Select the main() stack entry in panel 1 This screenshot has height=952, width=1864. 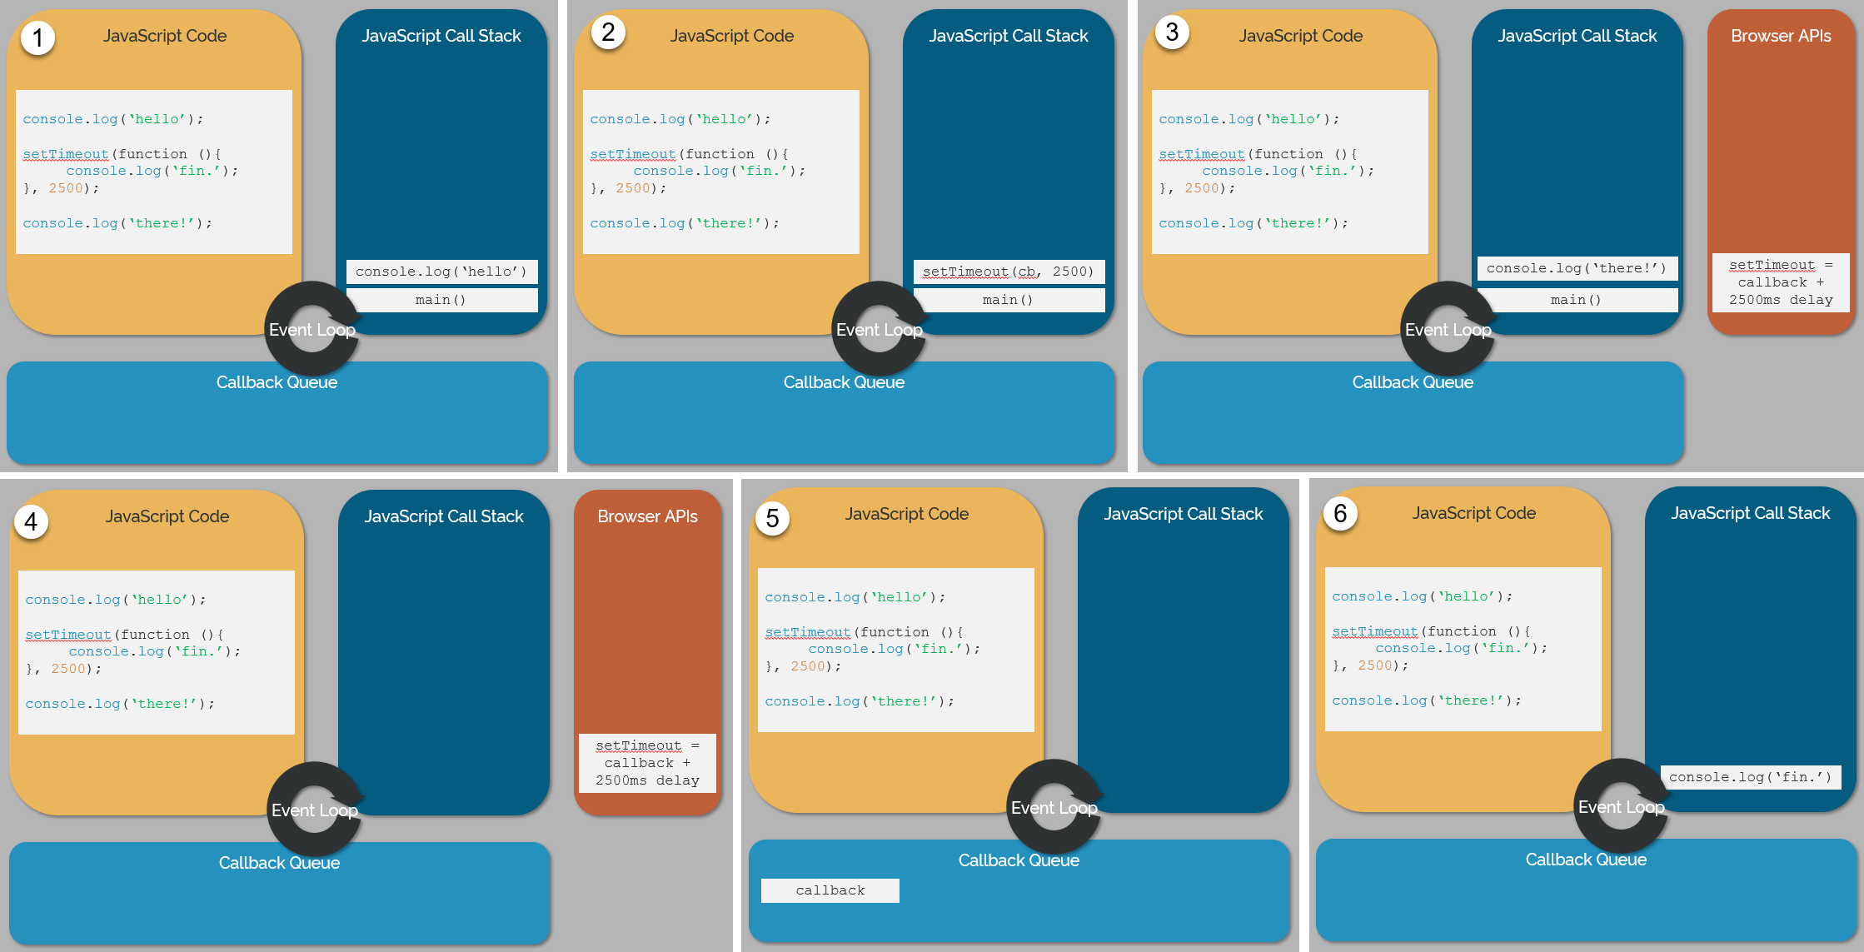[441, 300]
